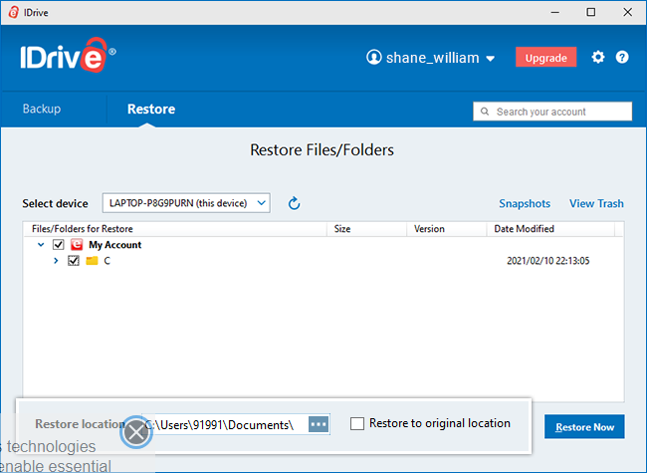Select the C folder row label
This screenshot has width=647, height=473.
[107, 261]
